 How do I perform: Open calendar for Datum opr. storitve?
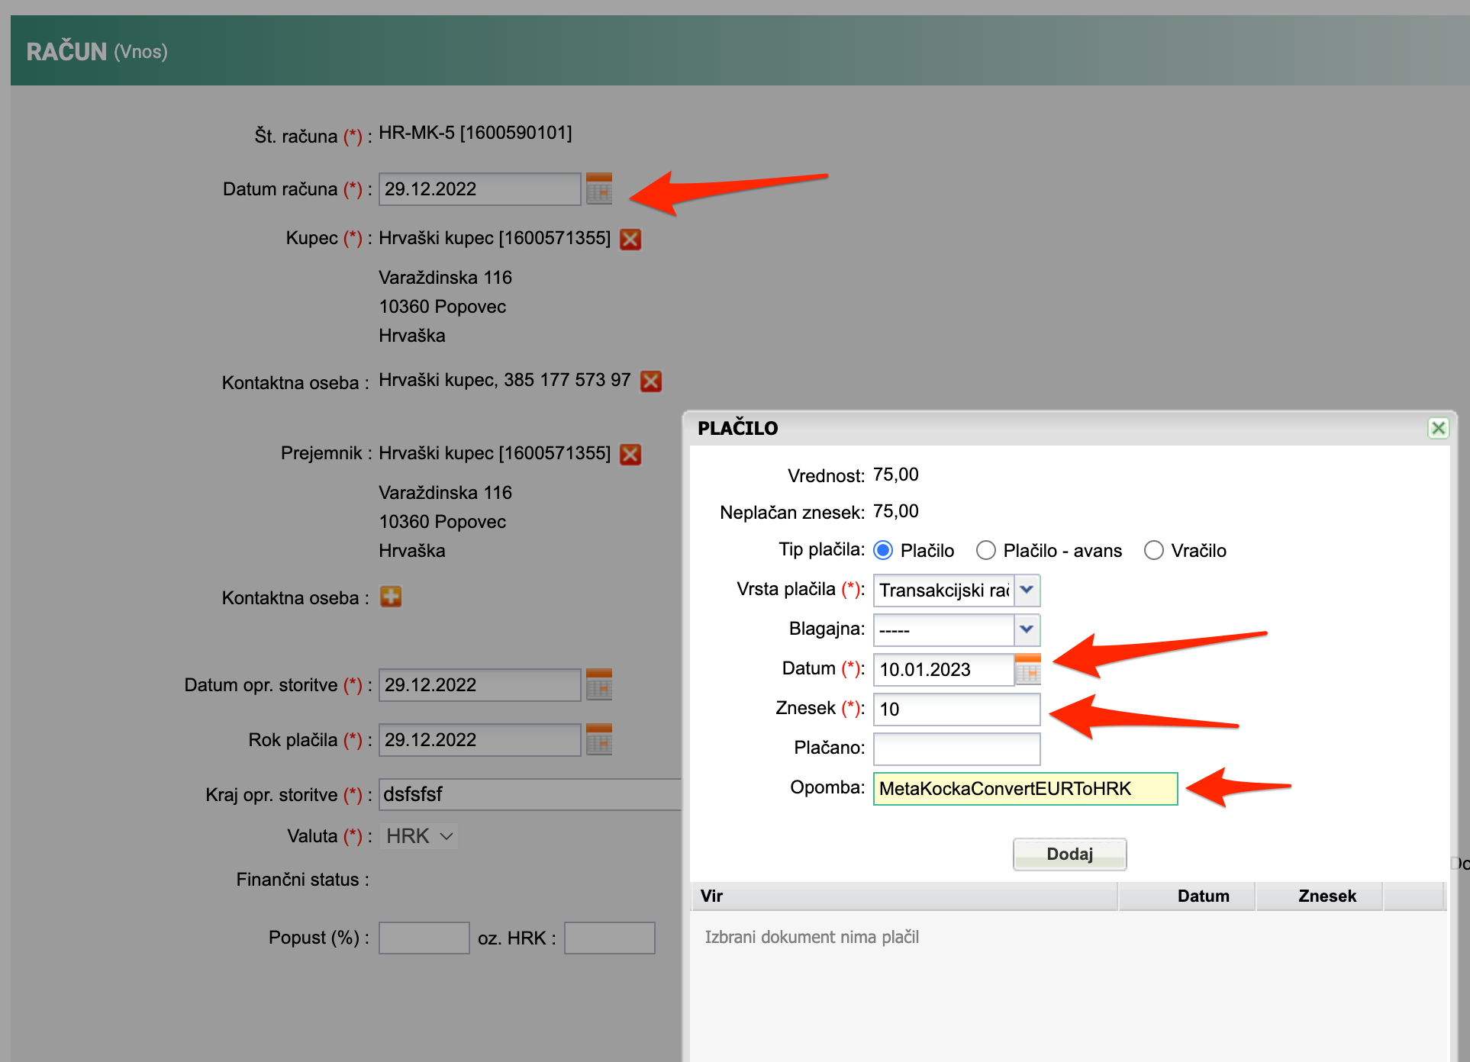tap(599, 684)
